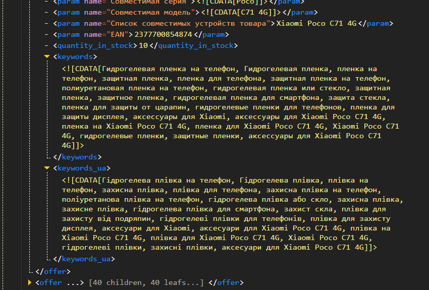Collapse the keywords_ua element triangle
This screenshot has height=290, width=429.
tap(47, 168)
